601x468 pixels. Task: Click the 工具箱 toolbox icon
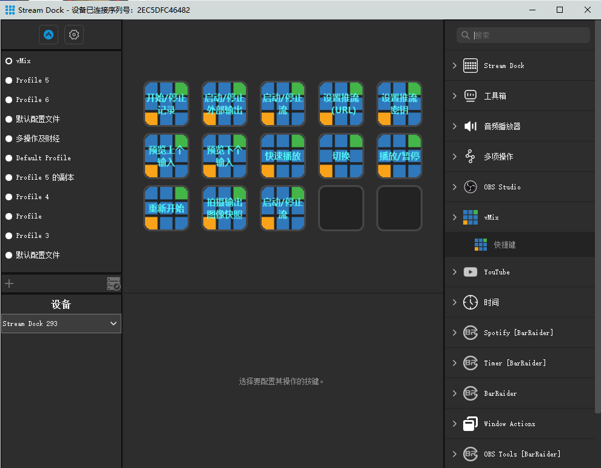(x=470, y=96)
